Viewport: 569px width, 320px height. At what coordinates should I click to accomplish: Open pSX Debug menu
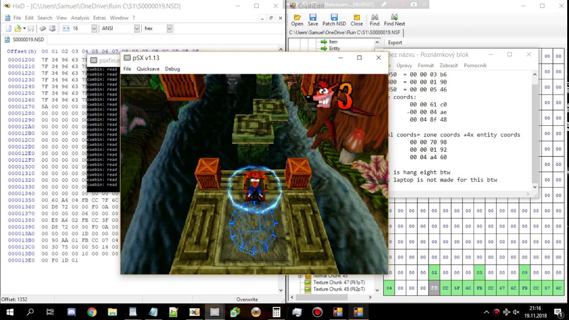click(x=172, y=69)
